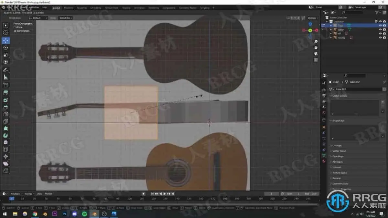Screen dimensions: 388x218
Task: Open the Material properties tab
Action: [324, 161]
